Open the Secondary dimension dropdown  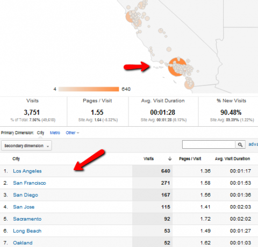(x=26, y=146)
